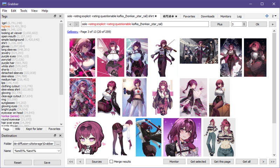
Task: Open the Edit menu
Action: (x=13, y=11)
